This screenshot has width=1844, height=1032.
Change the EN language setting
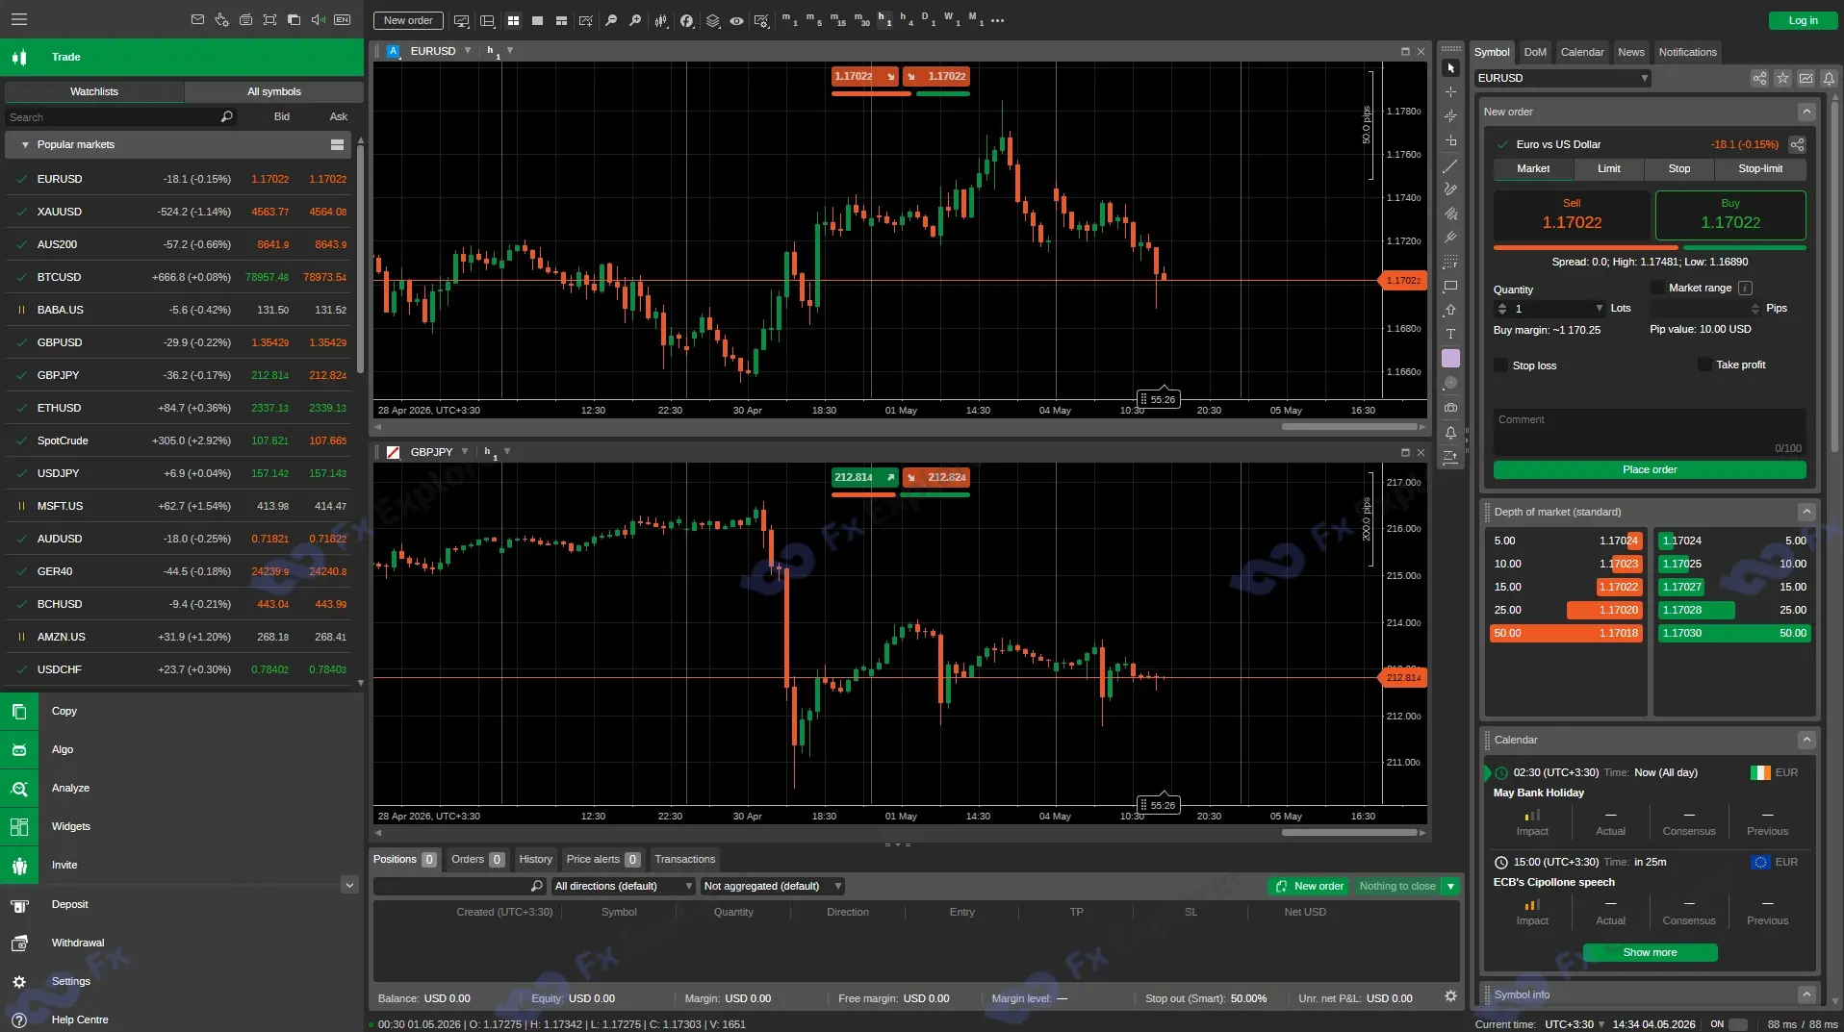pyautogui.click(x=342, y=19)
